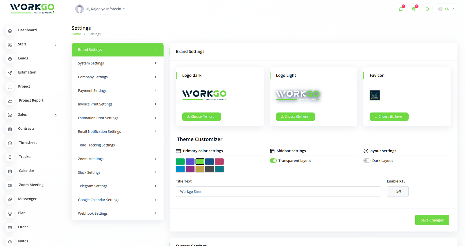465x246 pixels.
Task: Open the Estimation paper plane icon
Action: click(x=10, y=73)
